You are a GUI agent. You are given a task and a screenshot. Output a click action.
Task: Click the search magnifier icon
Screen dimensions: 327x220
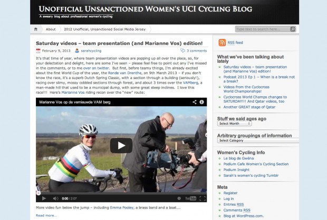click(293, 29)
